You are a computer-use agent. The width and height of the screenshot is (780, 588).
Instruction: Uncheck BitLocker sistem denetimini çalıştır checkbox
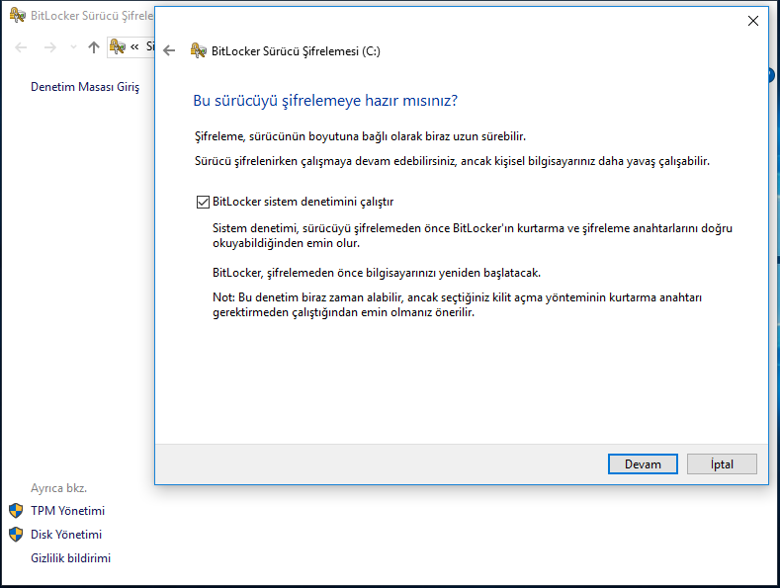point(203,202)
